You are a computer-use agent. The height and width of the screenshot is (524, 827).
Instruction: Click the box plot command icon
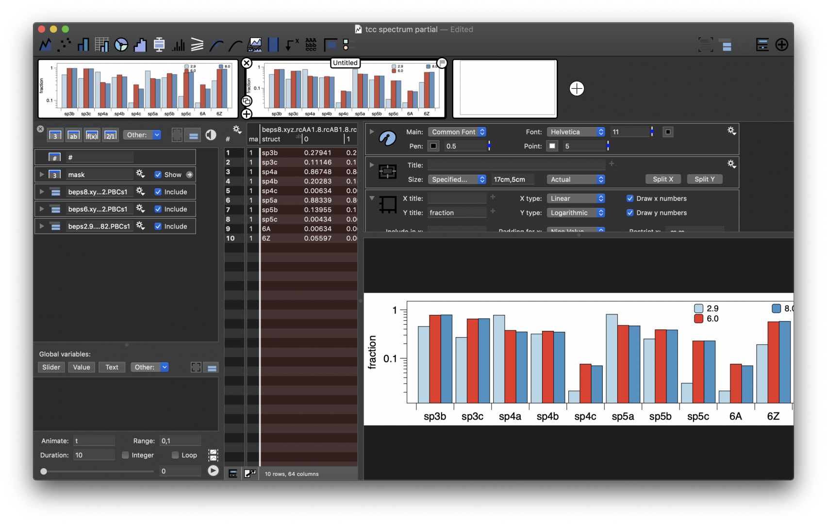159,45
